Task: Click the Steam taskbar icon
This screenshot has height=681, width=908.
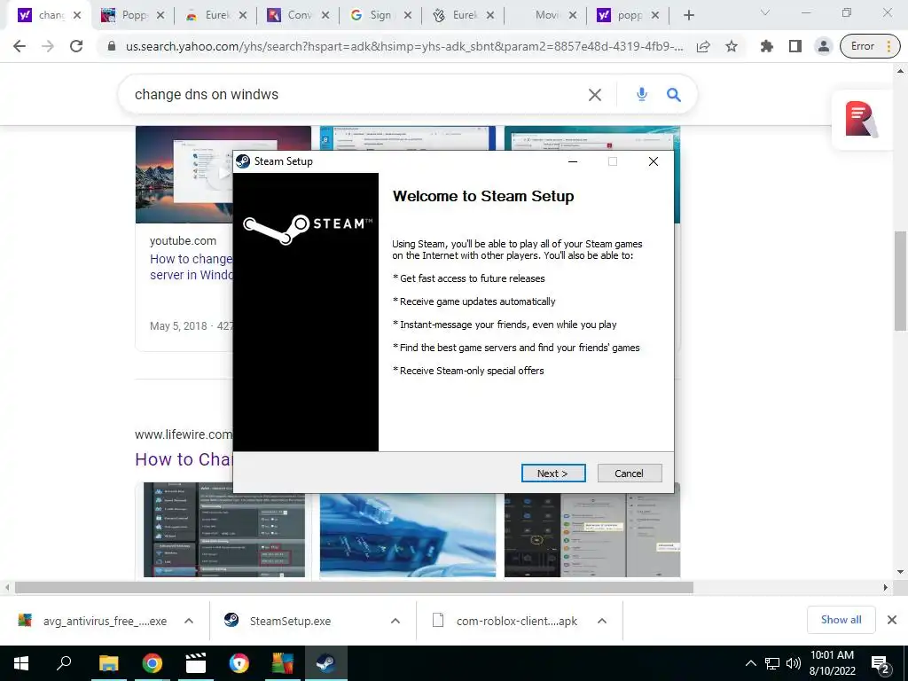Action: pyautogui.click(x=326, y=663)
